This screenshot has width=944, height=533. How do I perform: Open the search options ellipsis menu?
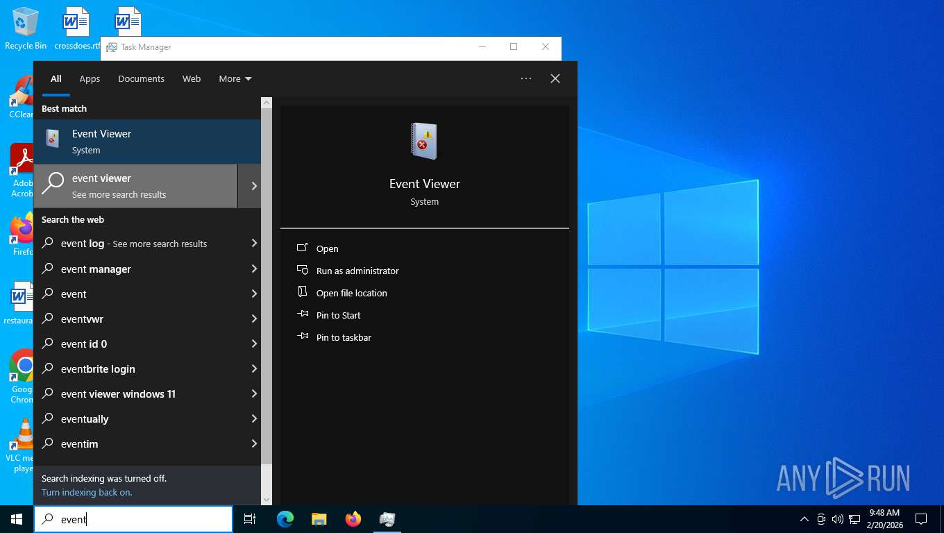tap(526, 78)
